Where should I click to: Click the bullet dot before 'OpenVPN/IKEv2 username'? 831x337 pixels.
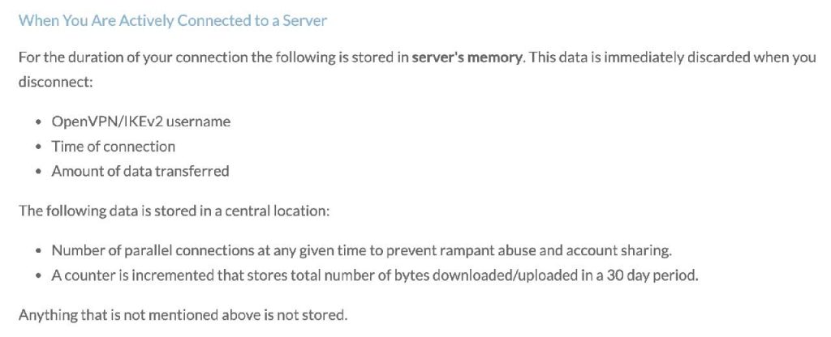[x=38, y=122]
